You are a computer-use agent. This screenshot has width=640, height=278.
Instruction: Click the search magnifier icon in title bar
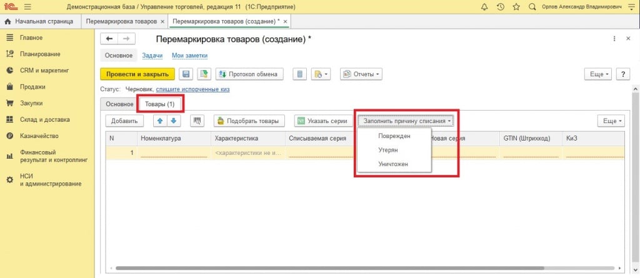click(x=532, y=7)
